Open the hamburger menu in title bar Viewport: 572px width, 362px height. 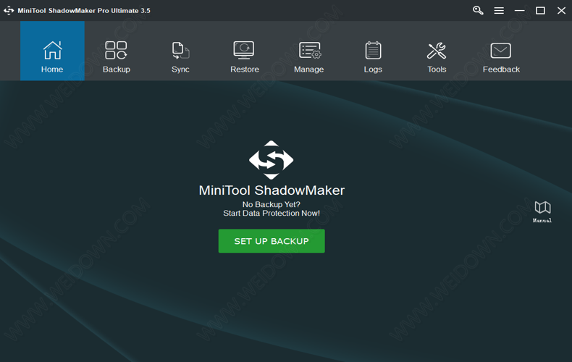[499, 11]
